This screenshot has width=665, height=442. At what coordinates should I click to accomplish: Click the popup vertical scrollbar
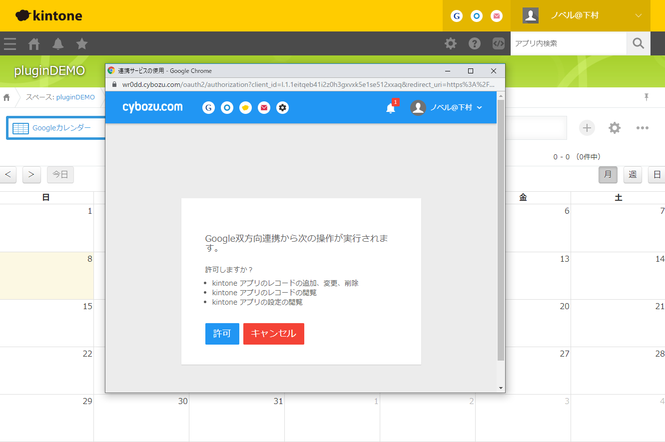pos(501,230)
